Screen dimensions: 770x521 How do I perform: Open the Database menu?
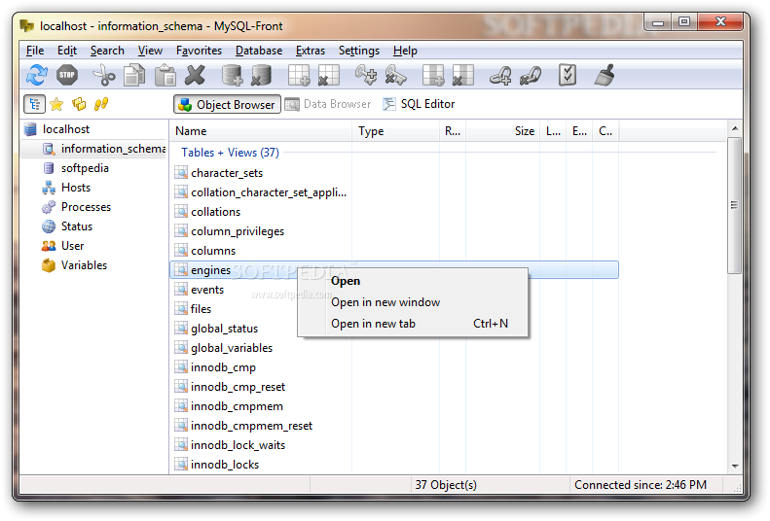point(259,51)
